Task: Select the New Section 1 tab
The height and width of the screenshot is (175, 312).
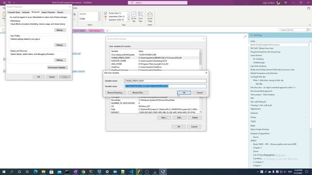Action: 96,31
